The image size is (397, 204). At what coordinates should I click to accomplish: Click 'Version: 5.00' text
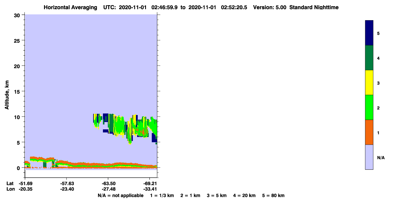pyautogui.click(x=270, y=7)
